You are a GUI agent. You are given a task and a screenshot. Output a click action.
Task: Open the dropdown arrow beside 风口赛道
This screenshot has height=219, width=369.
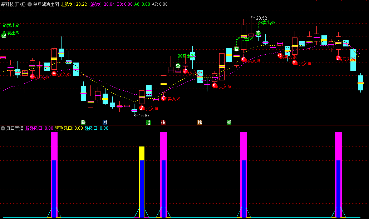coord(3,128)
